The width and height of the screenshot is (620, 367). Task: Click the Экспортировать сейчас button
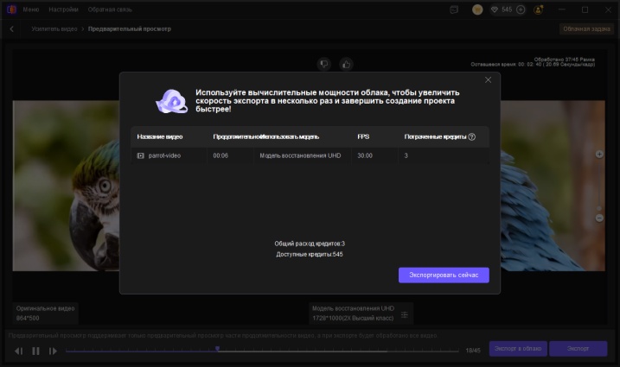click(444, 275)
